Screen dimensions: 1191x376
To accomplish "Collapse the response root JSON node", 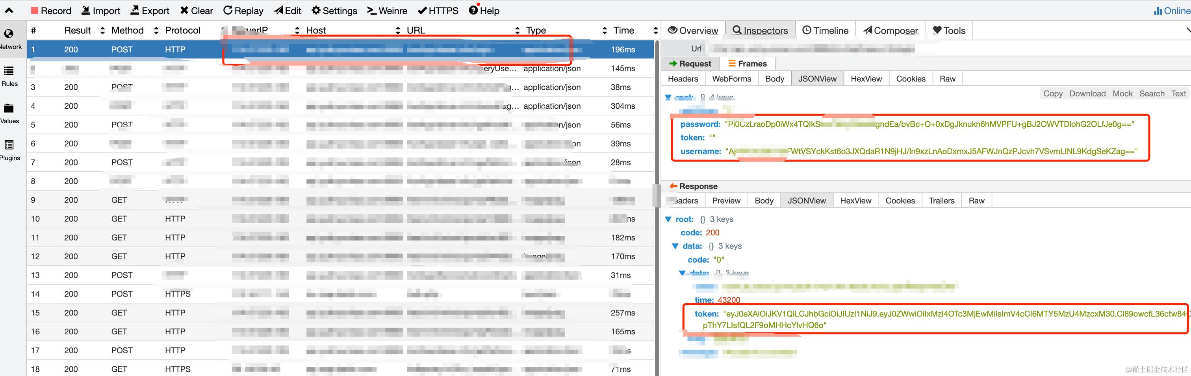I will pyautogui.click(x=668, y=219).
